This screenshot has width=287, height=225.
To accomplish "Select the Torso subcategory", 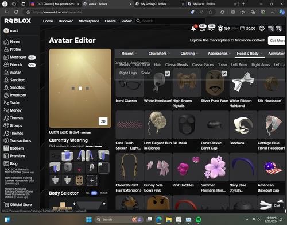I will pos(222,65).
